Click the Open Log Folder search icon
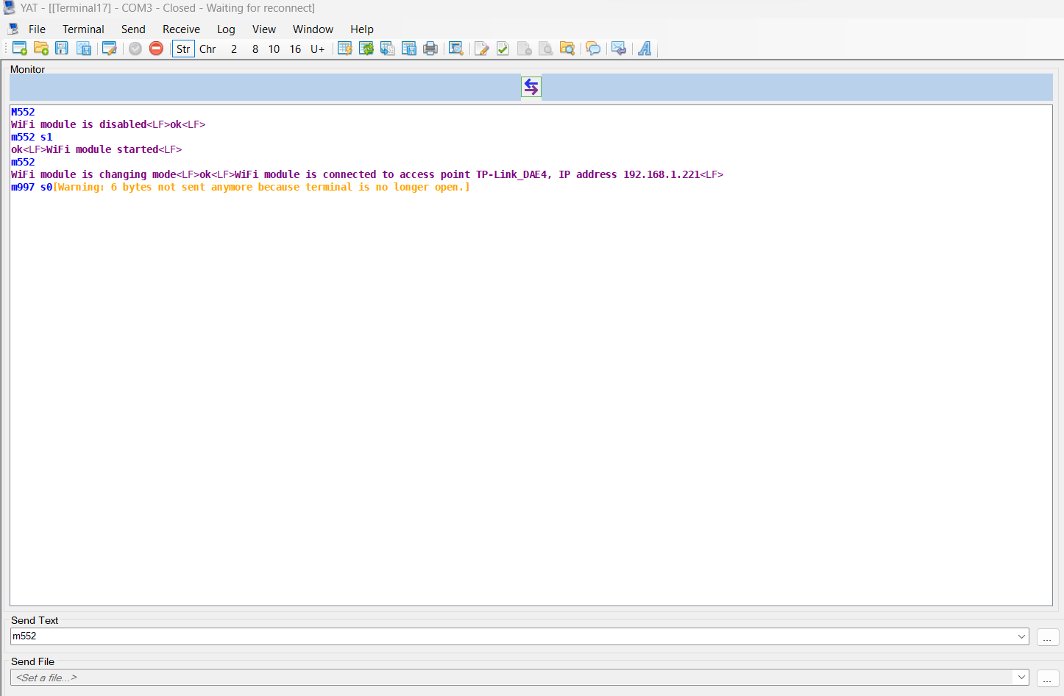The height and width of the screenshot is (696, 1064). click(567, 49)
